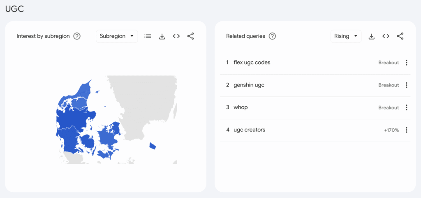Switch subregion map to list view
Screen dimensions: 421x198
pyautogui.click(x=148, y=36)
